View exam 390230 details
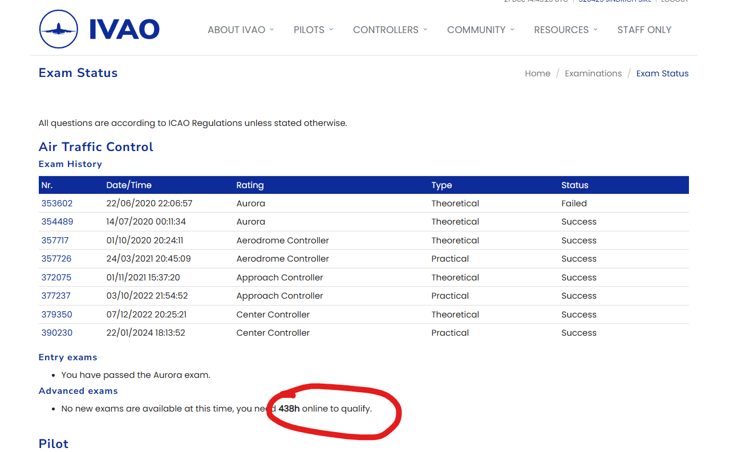 (x=57, y=333)
